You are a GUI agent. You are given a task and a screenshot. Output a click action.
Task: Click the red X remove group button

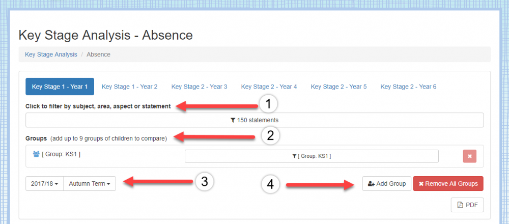pyautogui.click(x=469, y=156)
